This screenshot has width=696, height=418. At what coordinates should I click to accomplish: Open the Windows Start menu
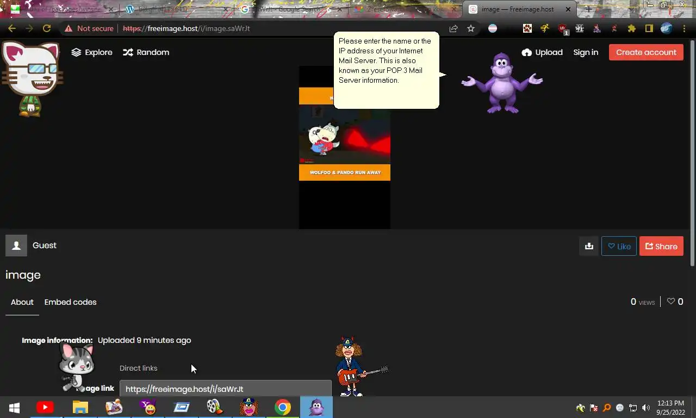(15, 408)
